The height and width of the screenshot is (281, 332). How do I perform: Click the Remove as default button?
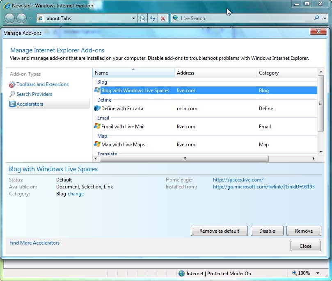(219, 231)
